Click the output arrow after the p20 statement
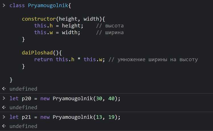Screen dimensions: 213x131 (x=4, y=107)
